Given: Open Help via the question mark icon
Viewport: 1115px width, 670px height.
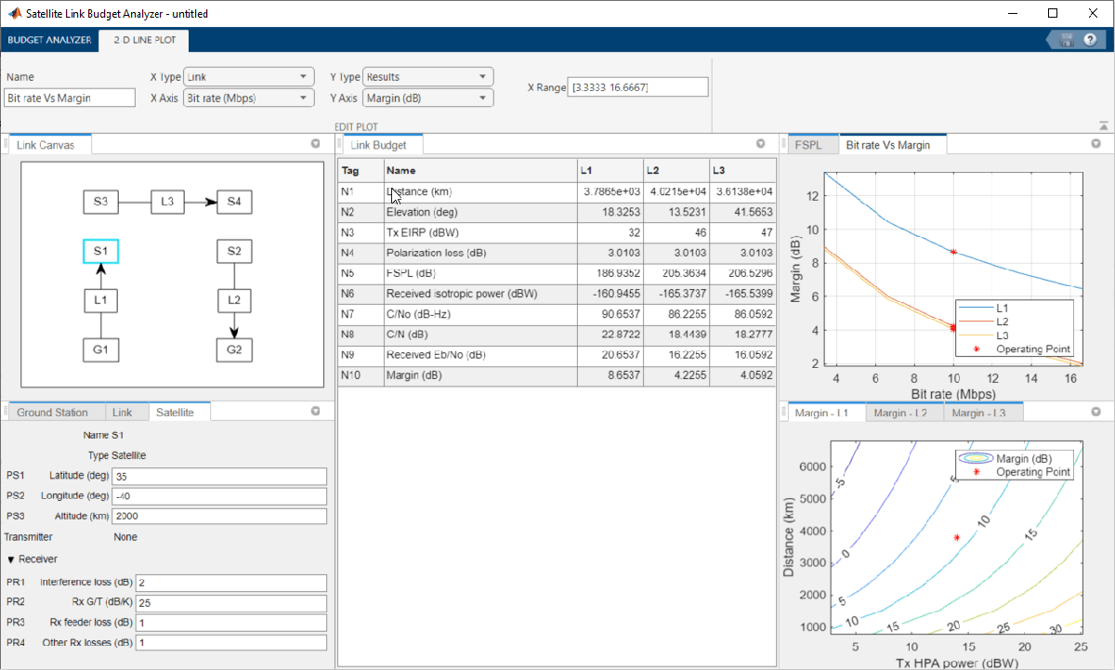Looking at the screenshot, I should [x=1090, y=40].
